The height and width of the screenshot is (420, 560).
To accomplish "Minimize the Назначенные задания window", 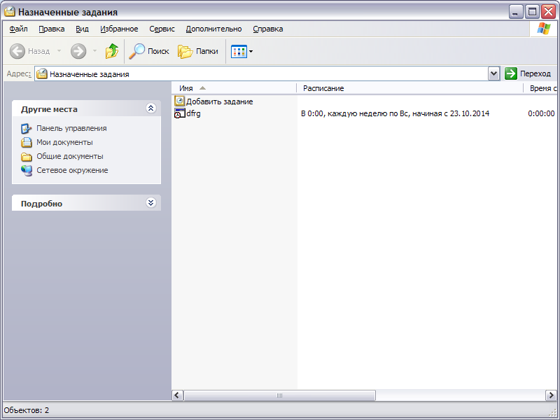I will [x=516, y=12].
